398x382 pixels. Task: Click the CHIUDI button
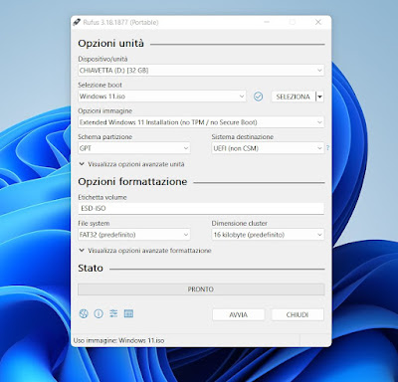point(298,314)
